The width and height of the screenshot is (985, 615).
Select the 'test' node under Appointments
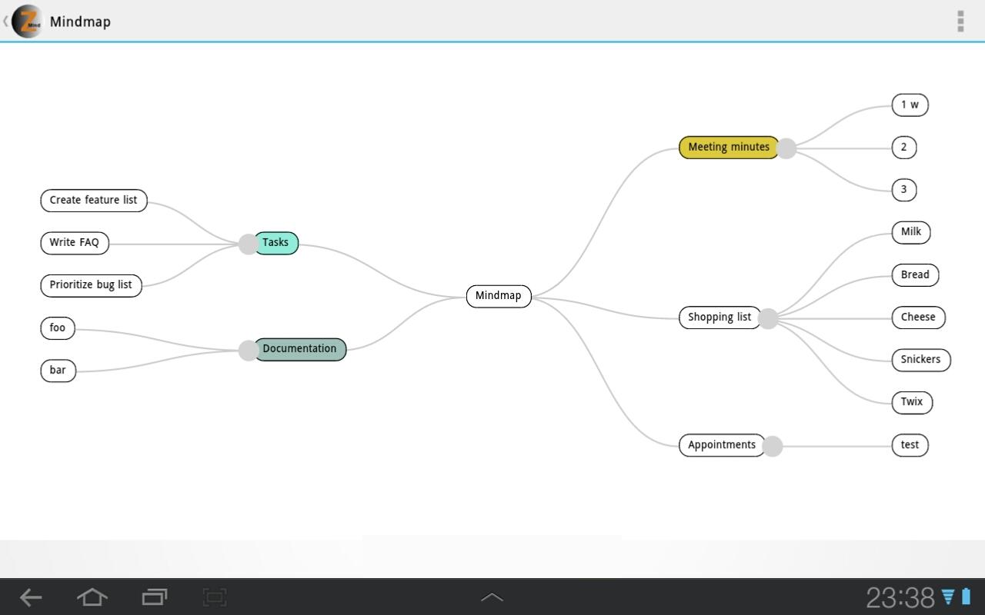[910, 445]
